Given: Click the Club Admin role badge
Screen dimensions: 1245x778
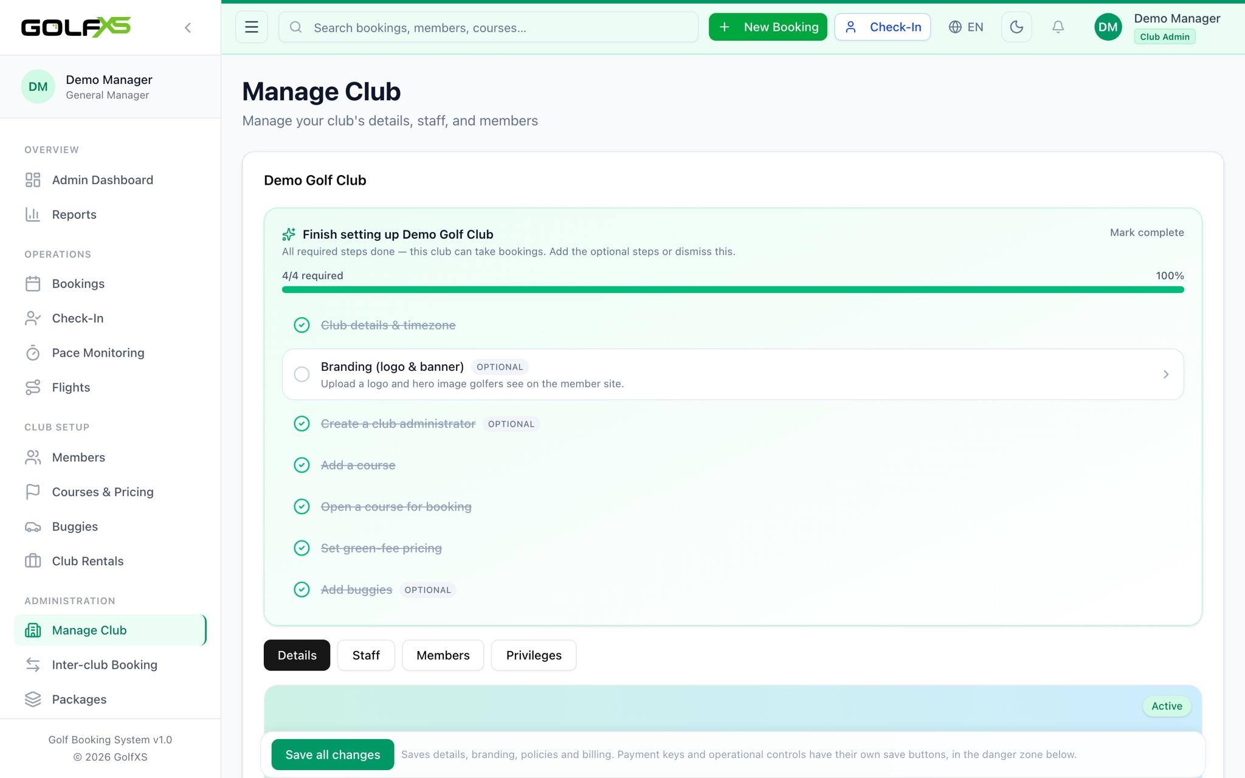Looking at the screenshot, I should click(1164, 36).
